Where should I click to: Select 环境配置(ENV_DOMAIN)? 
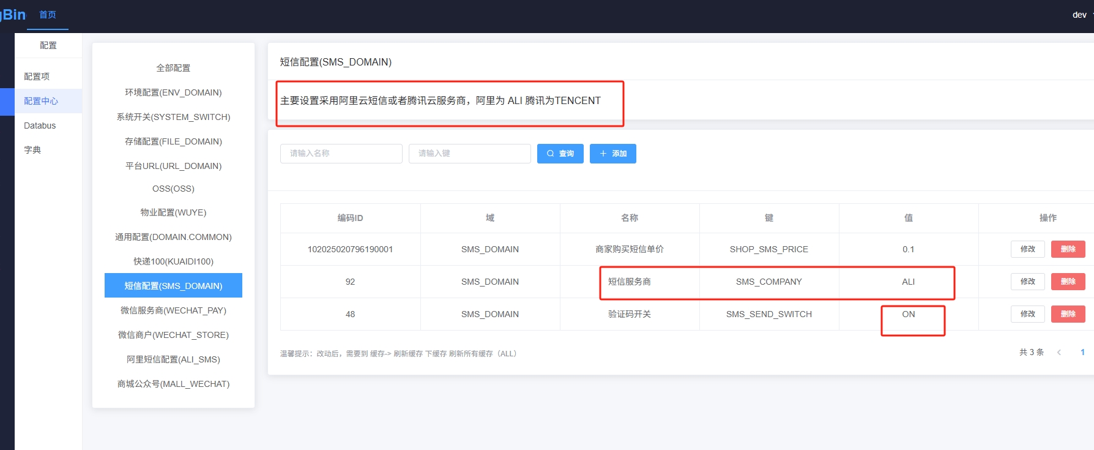pos(173,92)
